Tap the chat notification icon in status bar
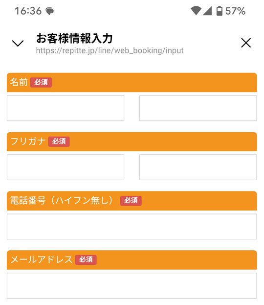264x305 pixels. (x=50, y=11)
